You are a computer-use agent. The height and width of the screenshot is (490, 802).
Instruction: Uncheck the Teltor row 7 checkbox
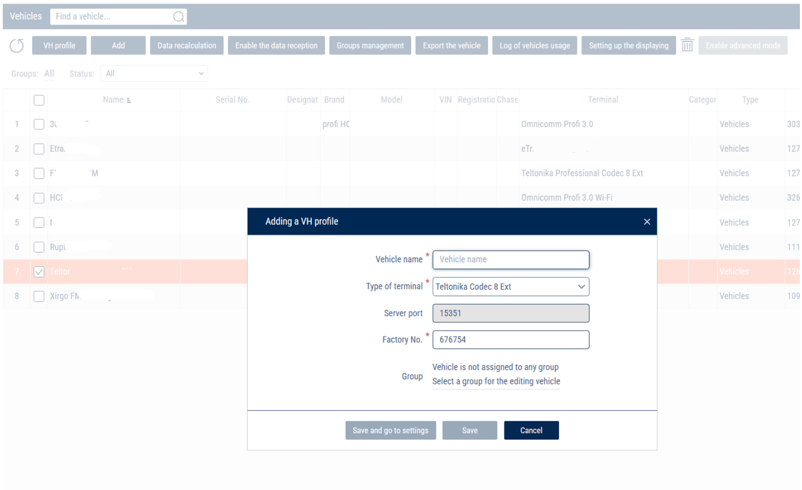pos(39,272)
